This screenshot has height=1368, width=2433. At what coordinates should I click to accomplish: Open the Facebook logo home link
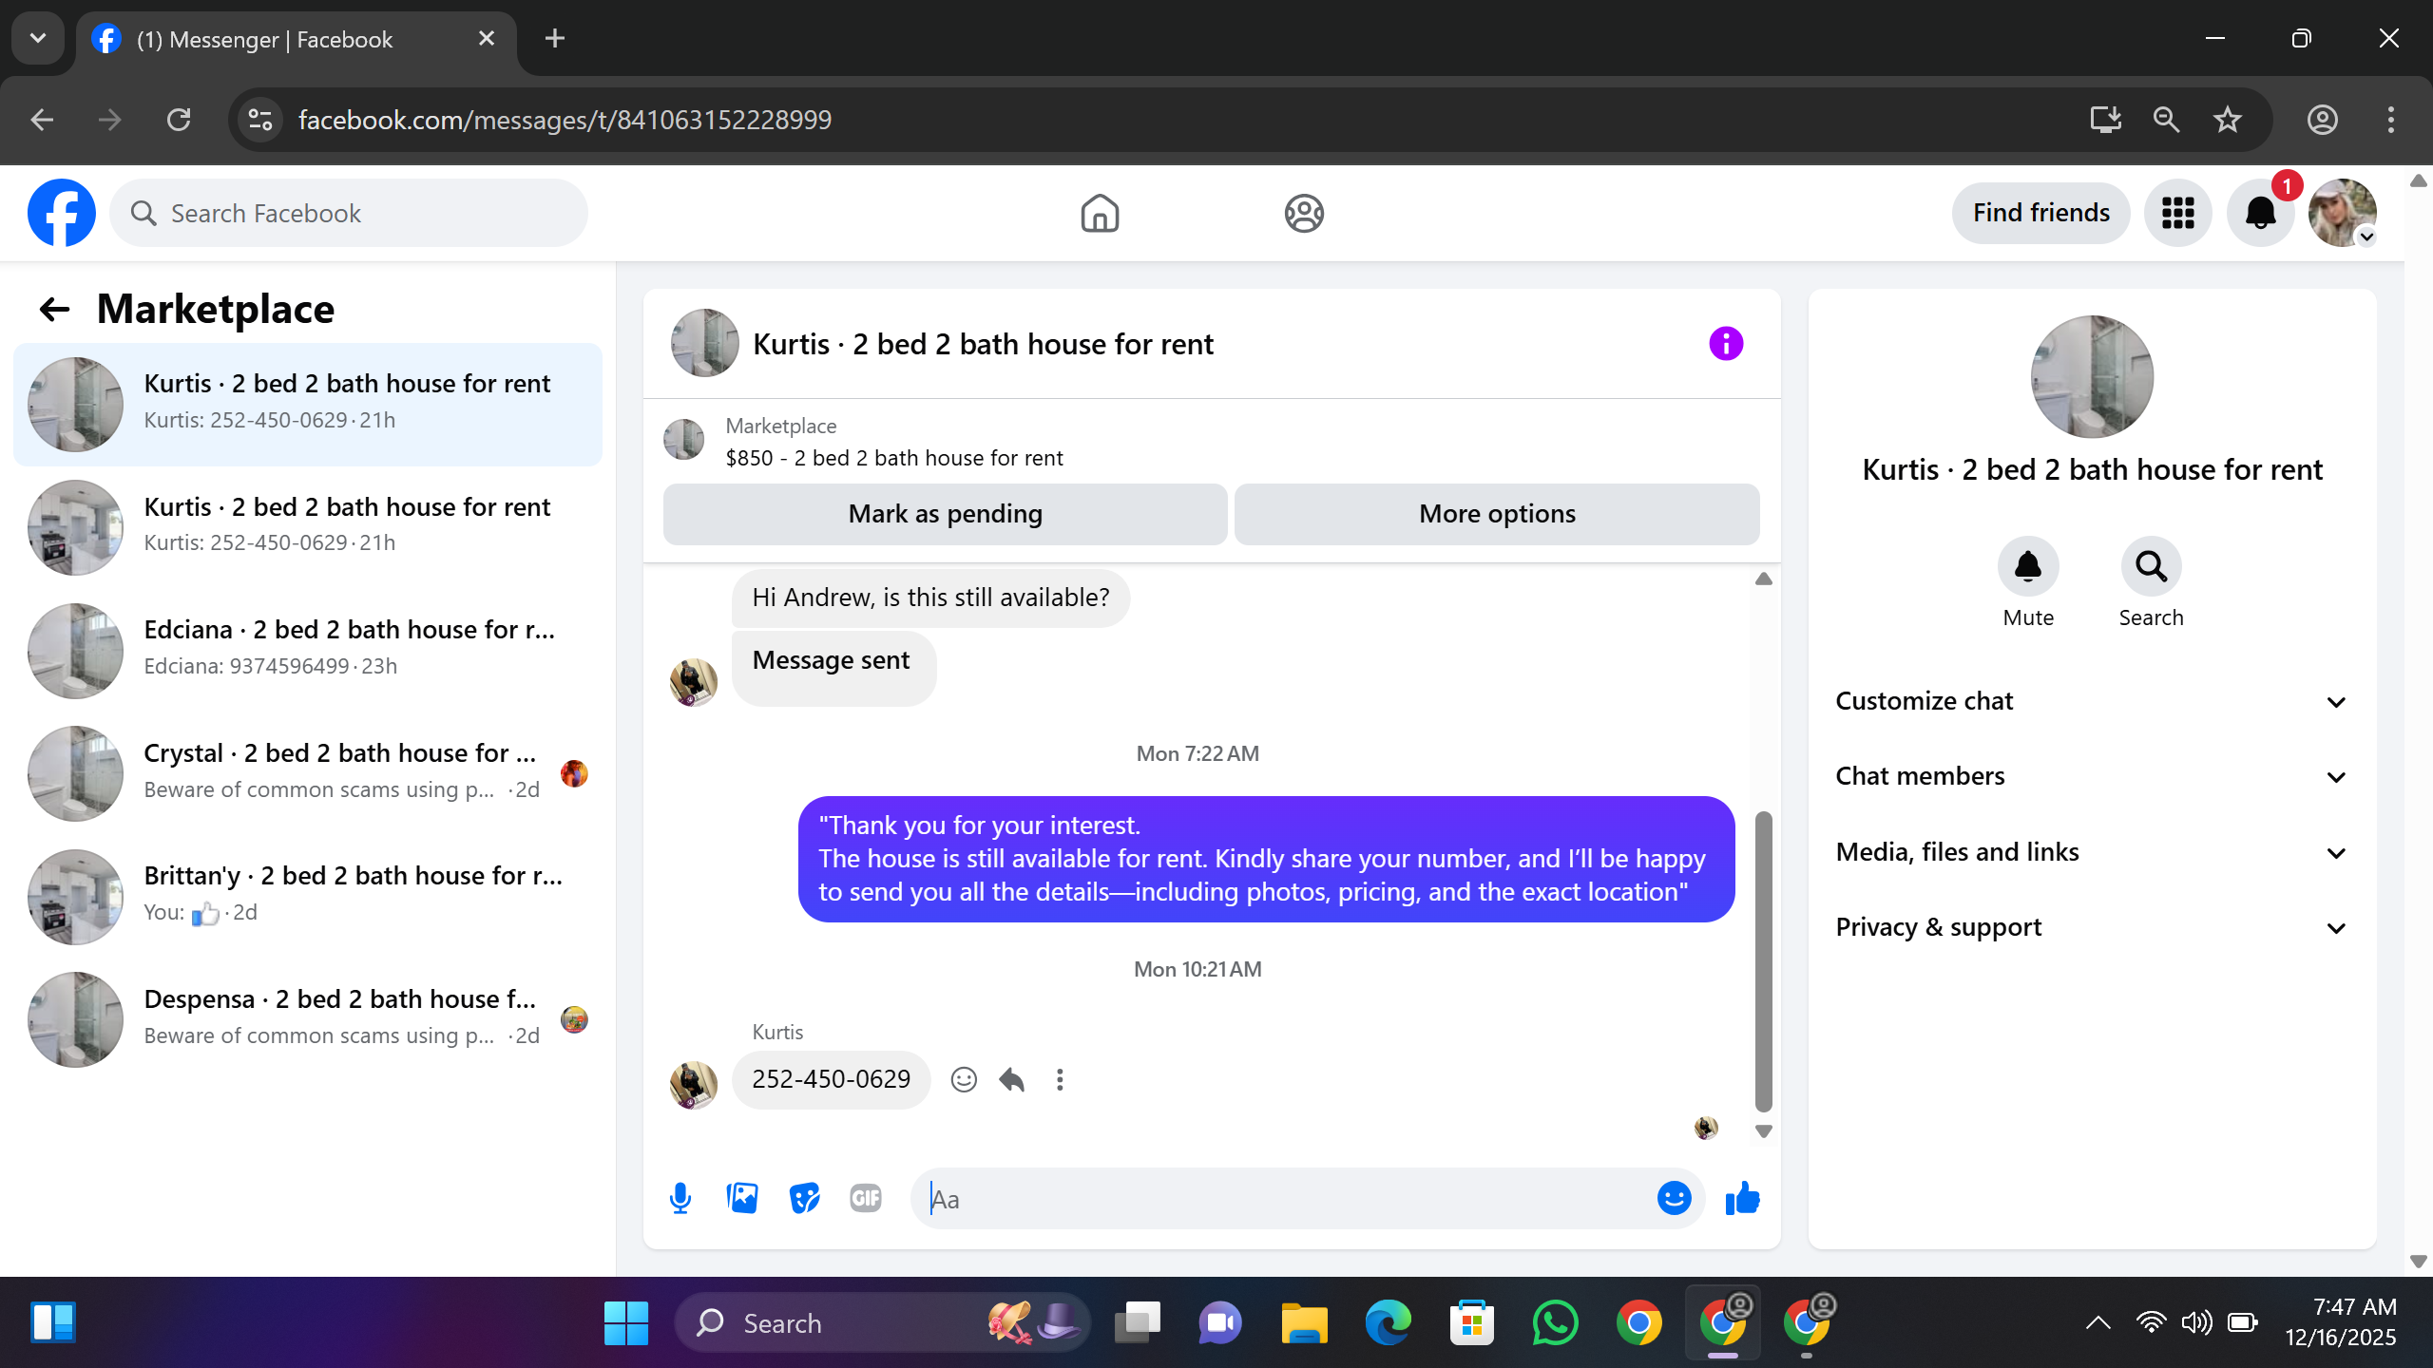pyautogui.click(x=62, y=213)
